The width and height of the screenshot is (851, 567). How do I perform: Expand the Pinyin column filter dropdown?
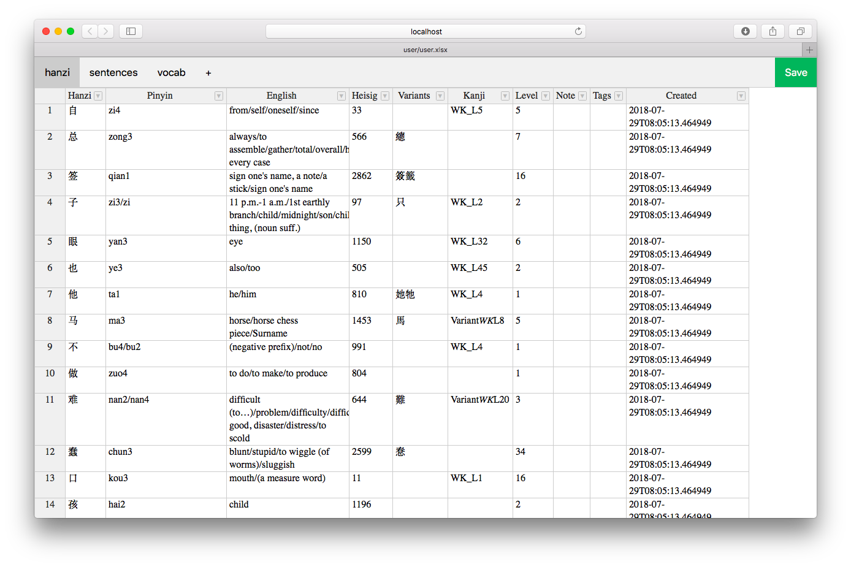pyautogui.click(x=219, y=96)
